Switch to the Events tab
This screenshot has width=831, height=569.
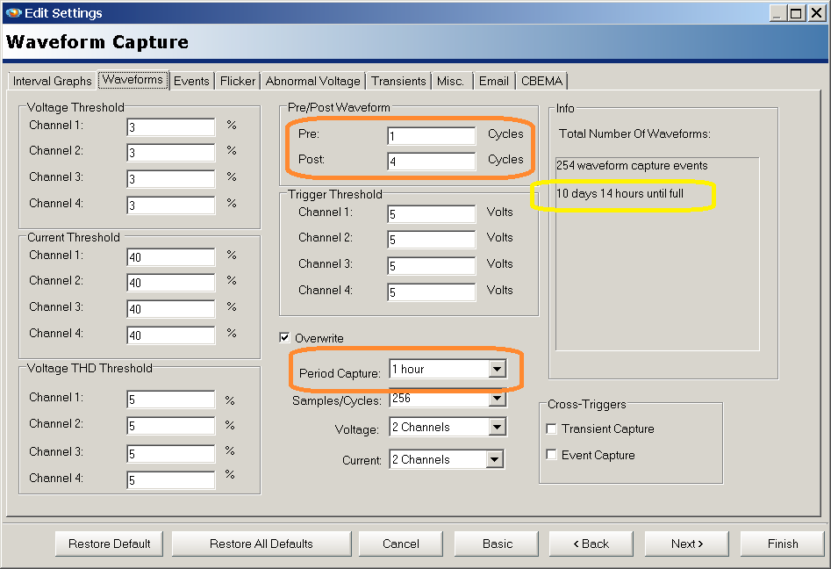coord(191,80)
